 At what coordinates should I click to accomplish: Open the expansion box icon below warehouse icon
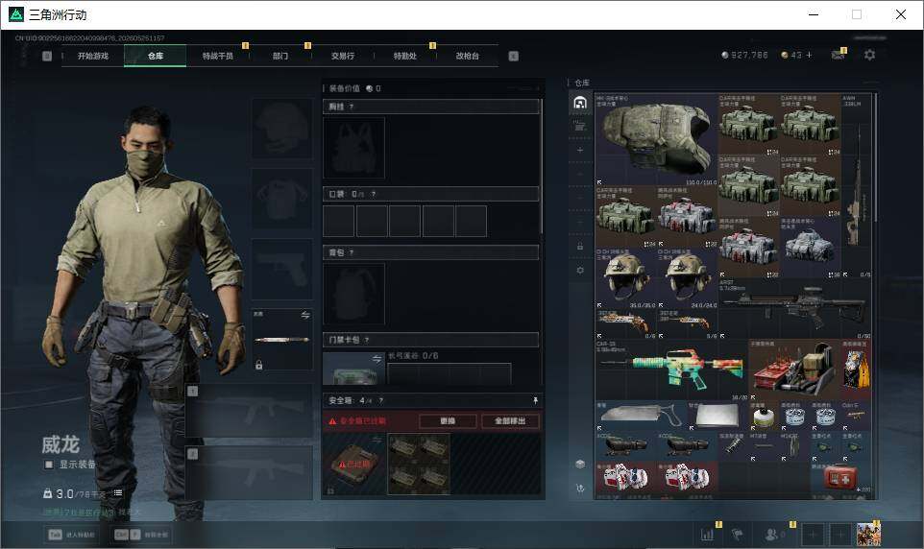tap(580, 126)
